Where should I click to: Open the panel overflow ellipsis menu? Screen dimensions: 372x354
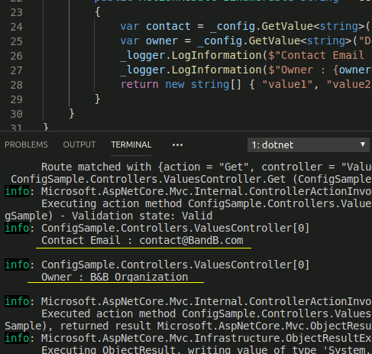pos(177,145)
